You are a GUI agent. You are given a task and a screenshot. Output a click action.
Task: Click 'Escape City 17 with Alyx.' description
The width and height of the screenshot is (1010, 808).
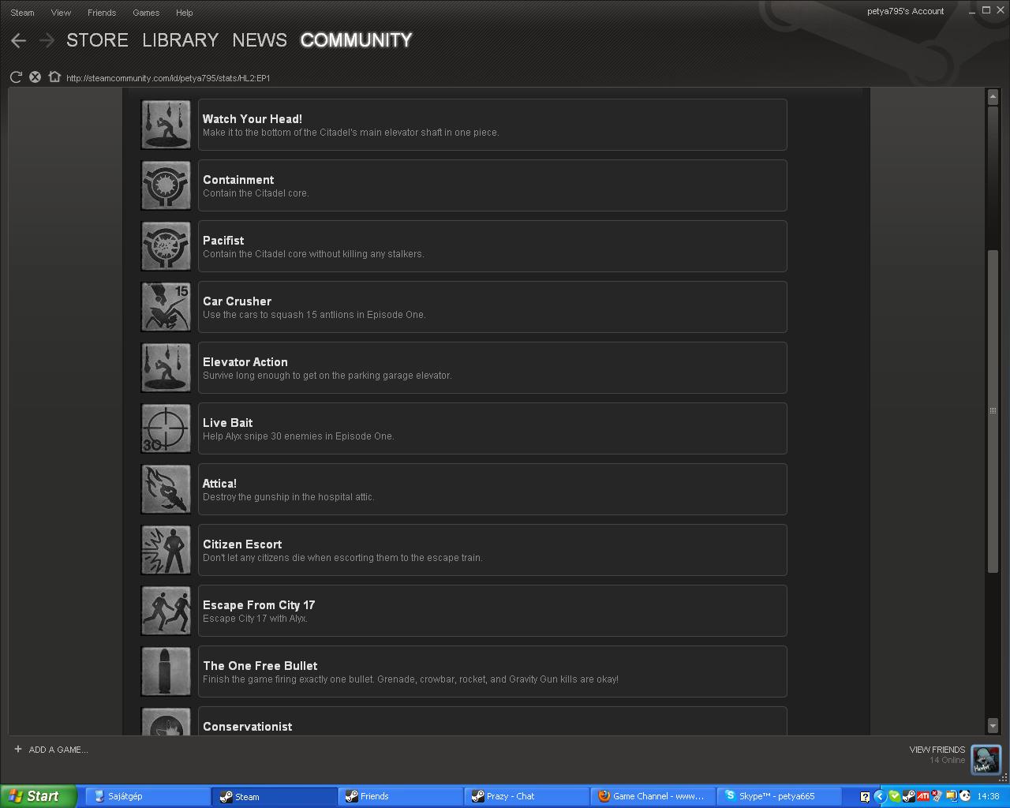(255, 619)
